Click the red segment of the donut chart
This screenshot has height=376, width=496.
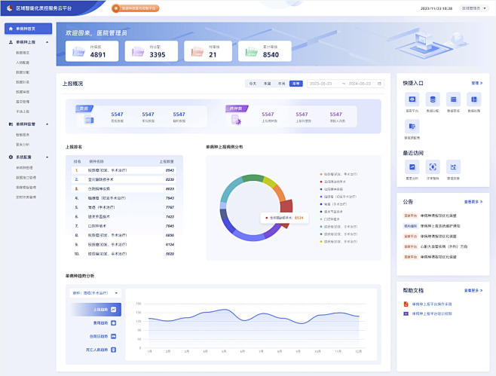pyautogui.click(x=286, y=203)
